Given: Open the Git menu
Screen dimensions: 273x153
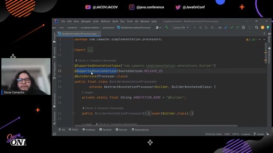Looking at the screenshot, I should (x=136, y=21).
